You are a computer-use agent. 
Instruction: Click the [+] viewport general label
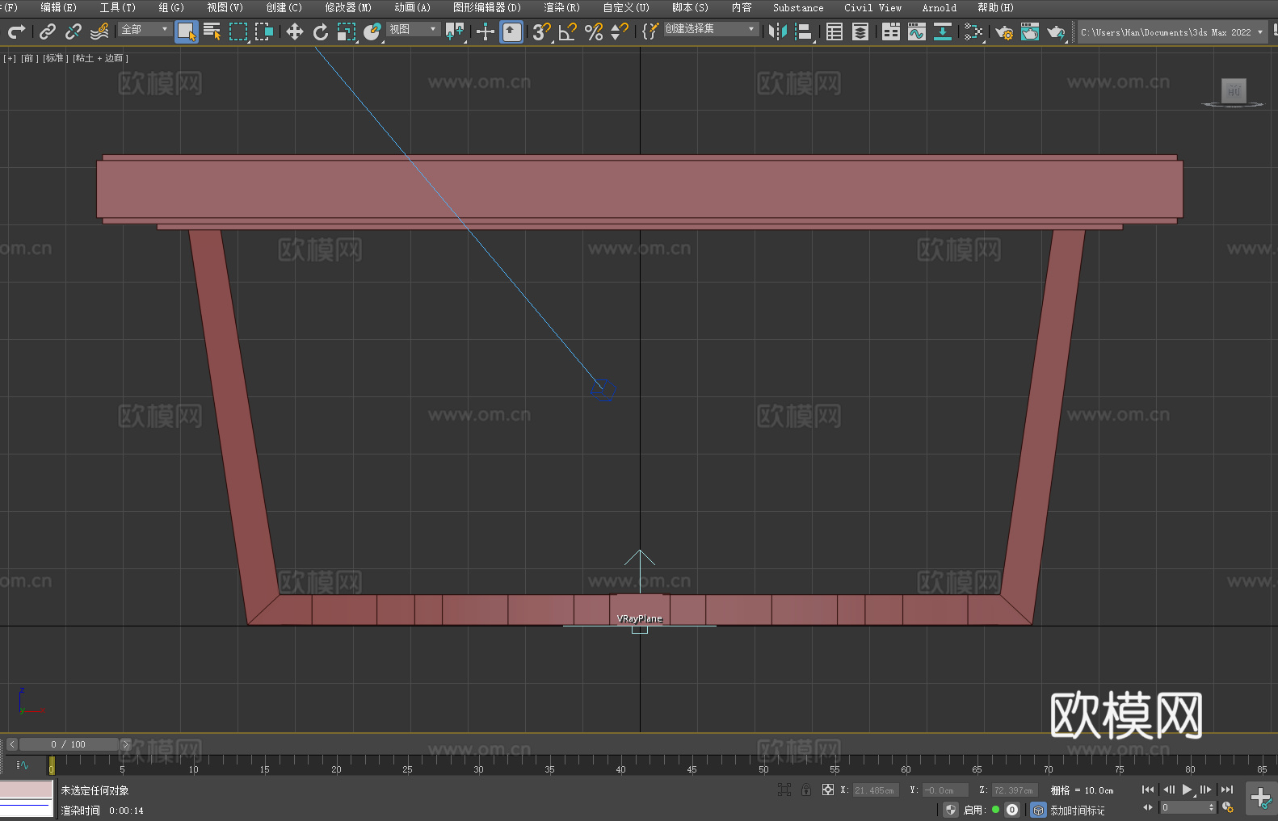point(10,58)
